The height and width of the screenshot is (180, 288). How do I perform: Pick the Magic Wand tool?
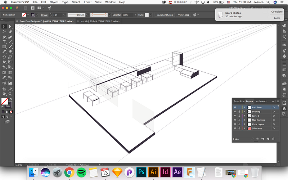point(4,32)
